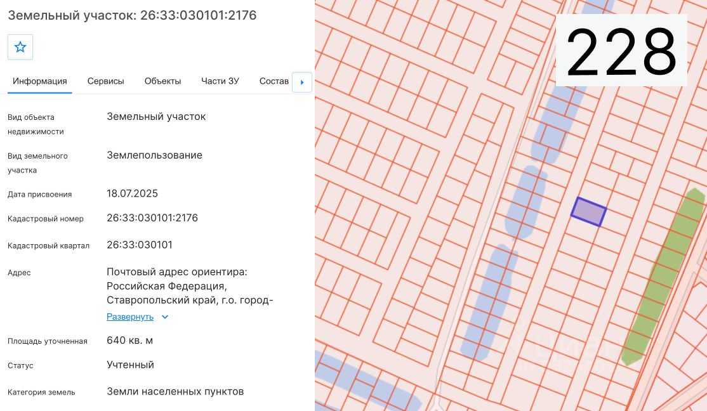Click the status value Учтенный

point(130,365)
